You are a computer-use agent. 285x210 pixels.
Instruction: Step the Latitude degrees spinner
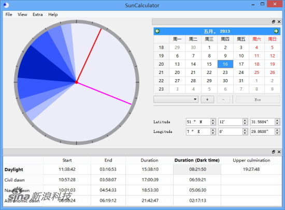click(213, 122)
